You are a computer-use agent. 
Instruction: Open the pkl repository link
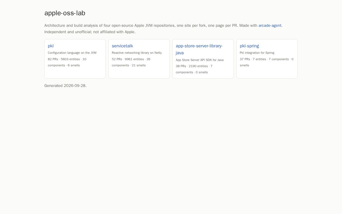pyautogui.click(x=51, y=46)
